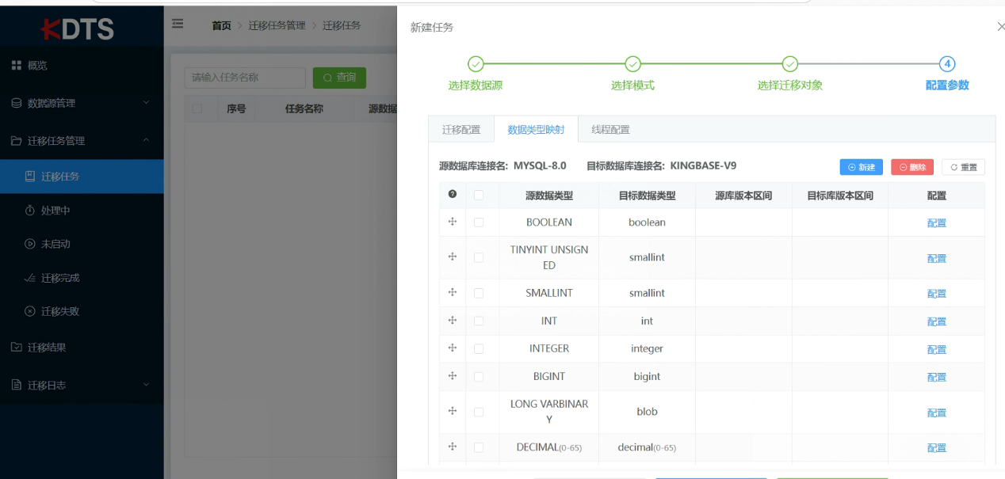
Task: Click the help question mark icon in table header
Action: point(453,195)
